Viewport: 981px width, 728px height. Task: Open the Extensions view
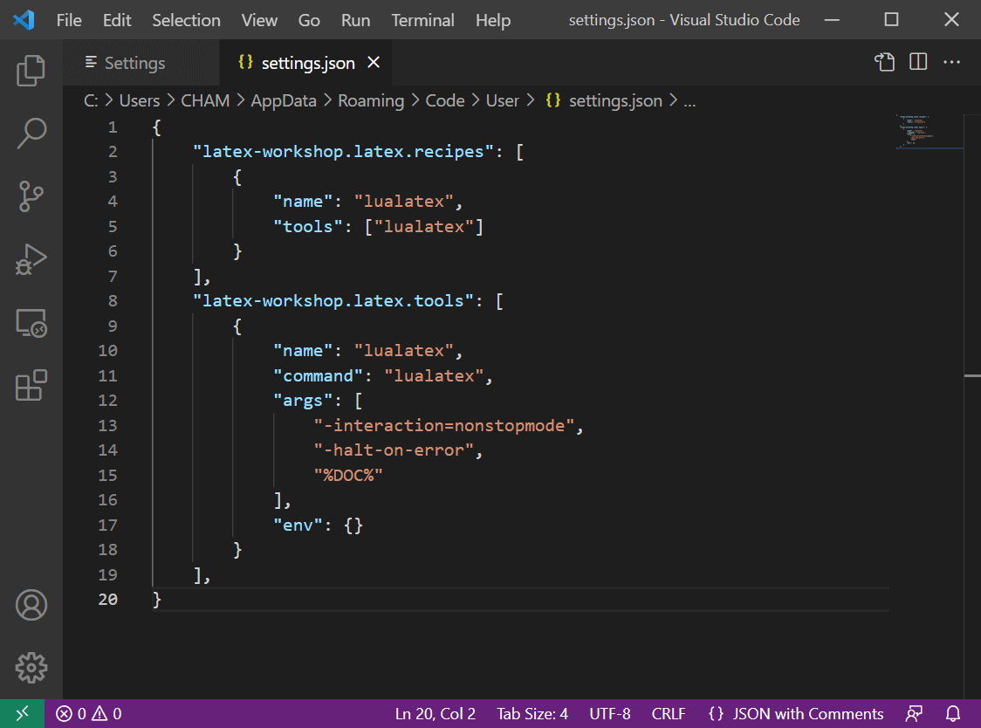point(31,385)
